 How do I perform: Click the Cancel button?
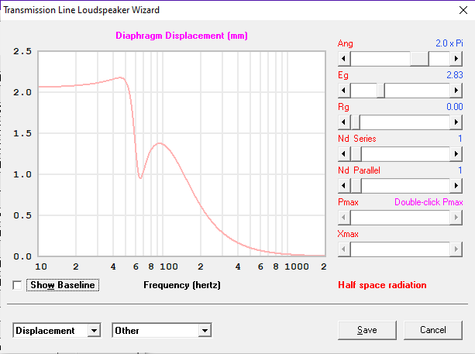coord(433,330)
